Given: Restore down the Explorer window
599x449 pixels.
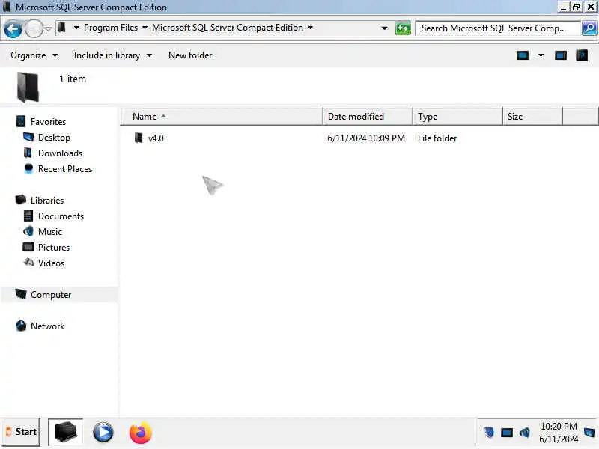Looking at the screenshot, I should pos(576,7).
